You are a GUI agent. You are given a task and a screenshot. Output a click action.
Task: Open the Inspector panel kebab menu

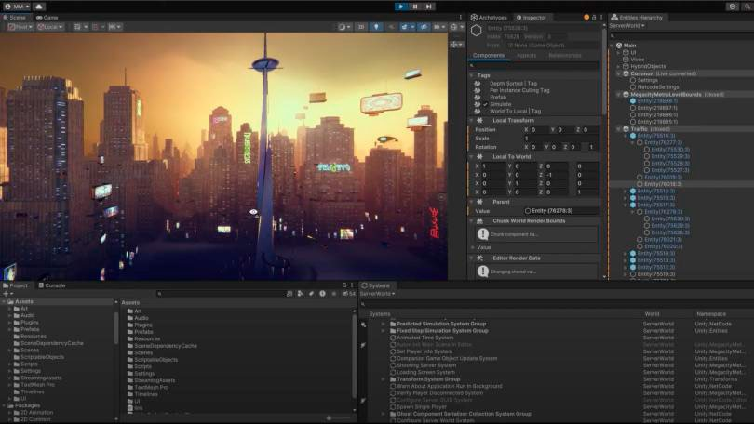[x=601, y=18]
